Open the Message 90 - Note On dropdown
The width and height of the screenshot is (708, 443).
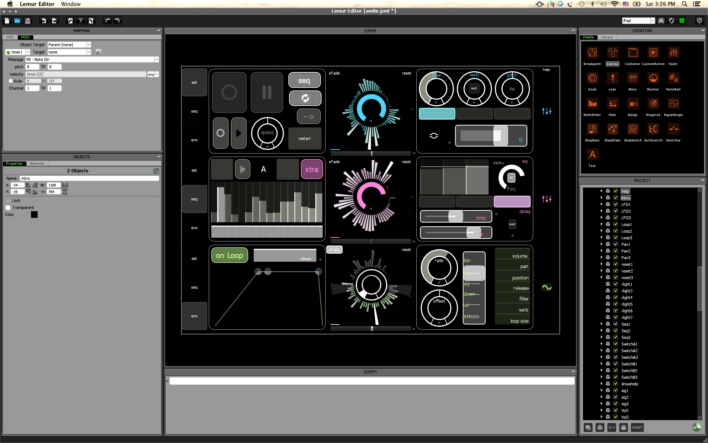tap(157, 59)
